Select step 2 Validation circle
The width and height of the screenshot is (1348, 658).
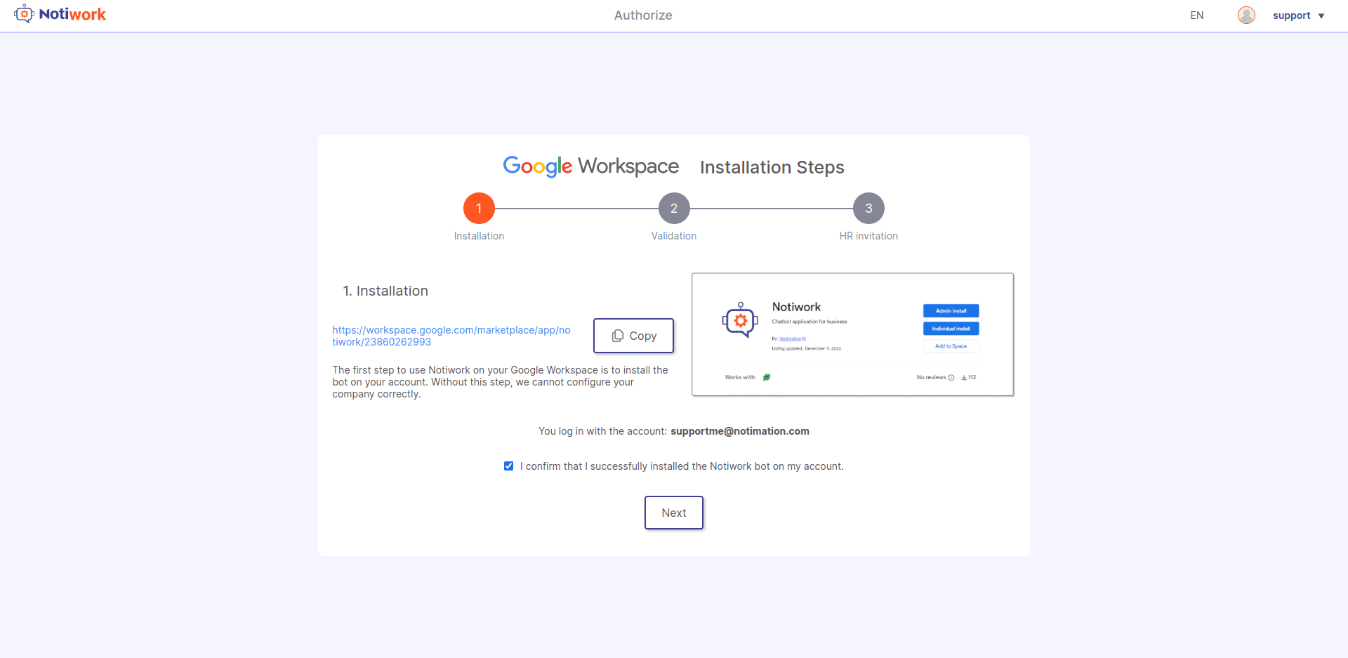click(x=674, y=209)
